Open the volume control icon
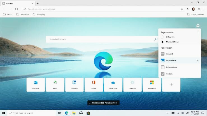This screenshot has height=116, width=207. point(183,113)
